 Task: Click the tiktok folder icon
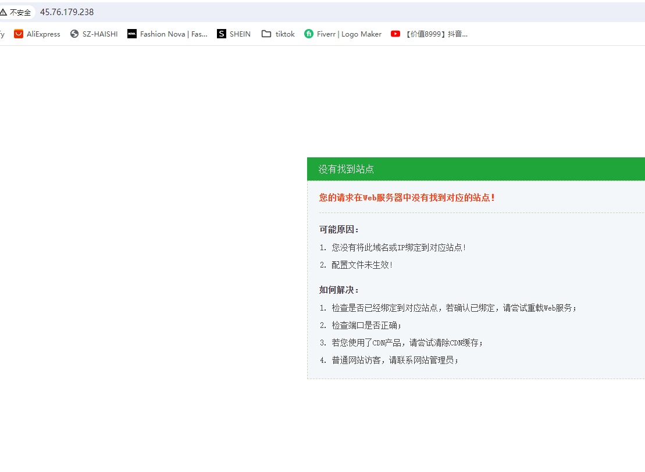point(266,34)
